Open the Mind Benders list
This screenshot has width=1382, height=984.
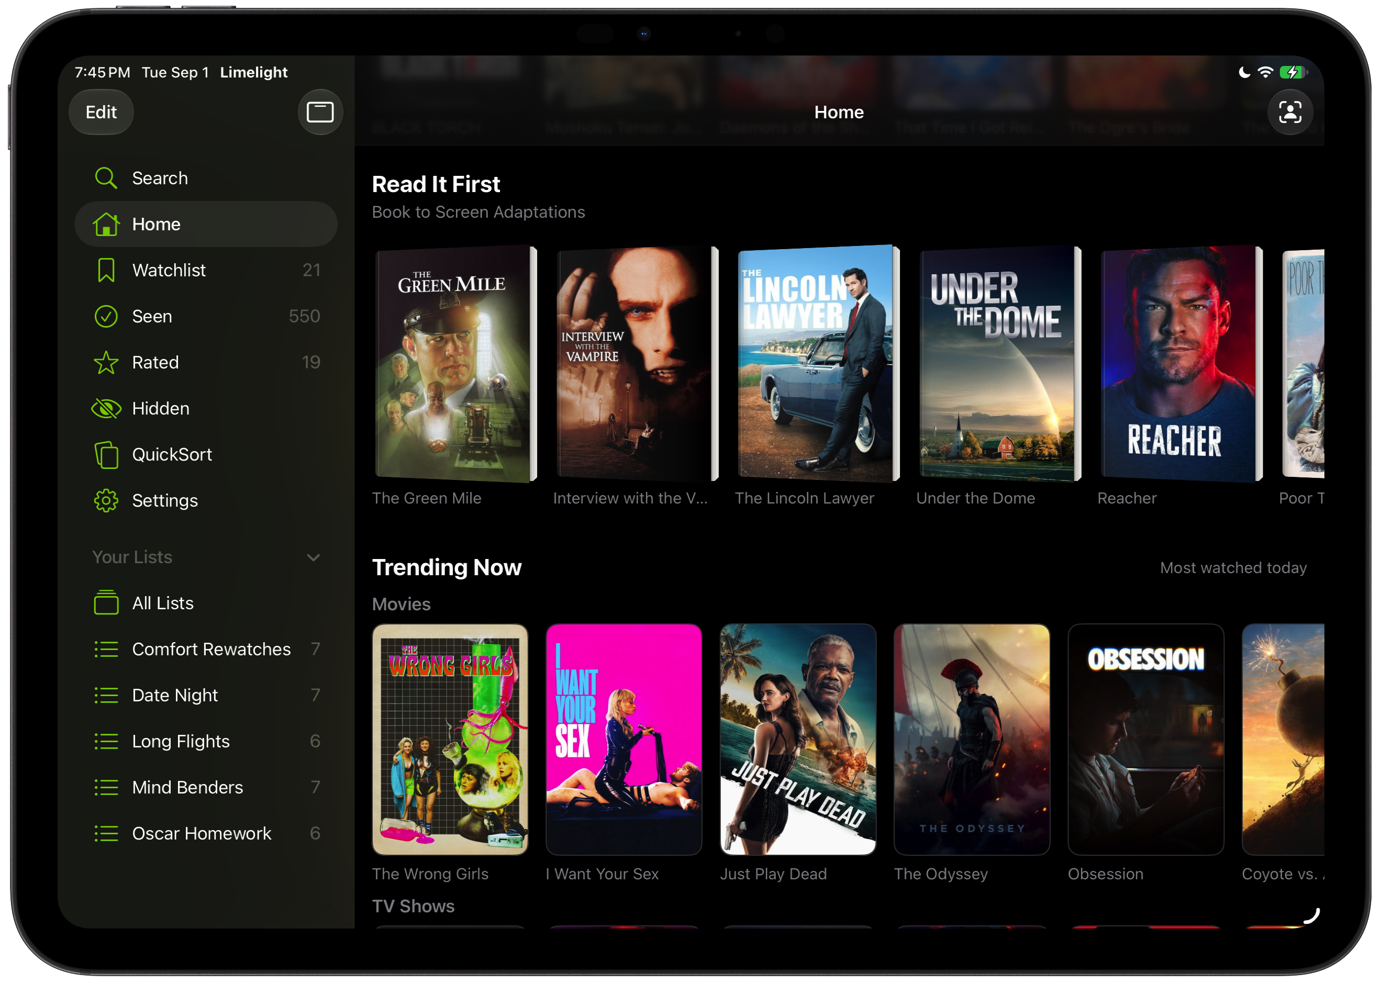coord(206,787)
